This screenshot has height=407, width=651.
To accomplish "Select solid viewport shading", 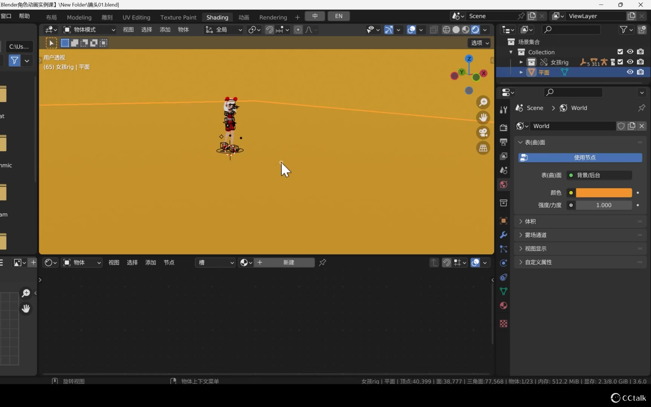I will pos(456,30).
